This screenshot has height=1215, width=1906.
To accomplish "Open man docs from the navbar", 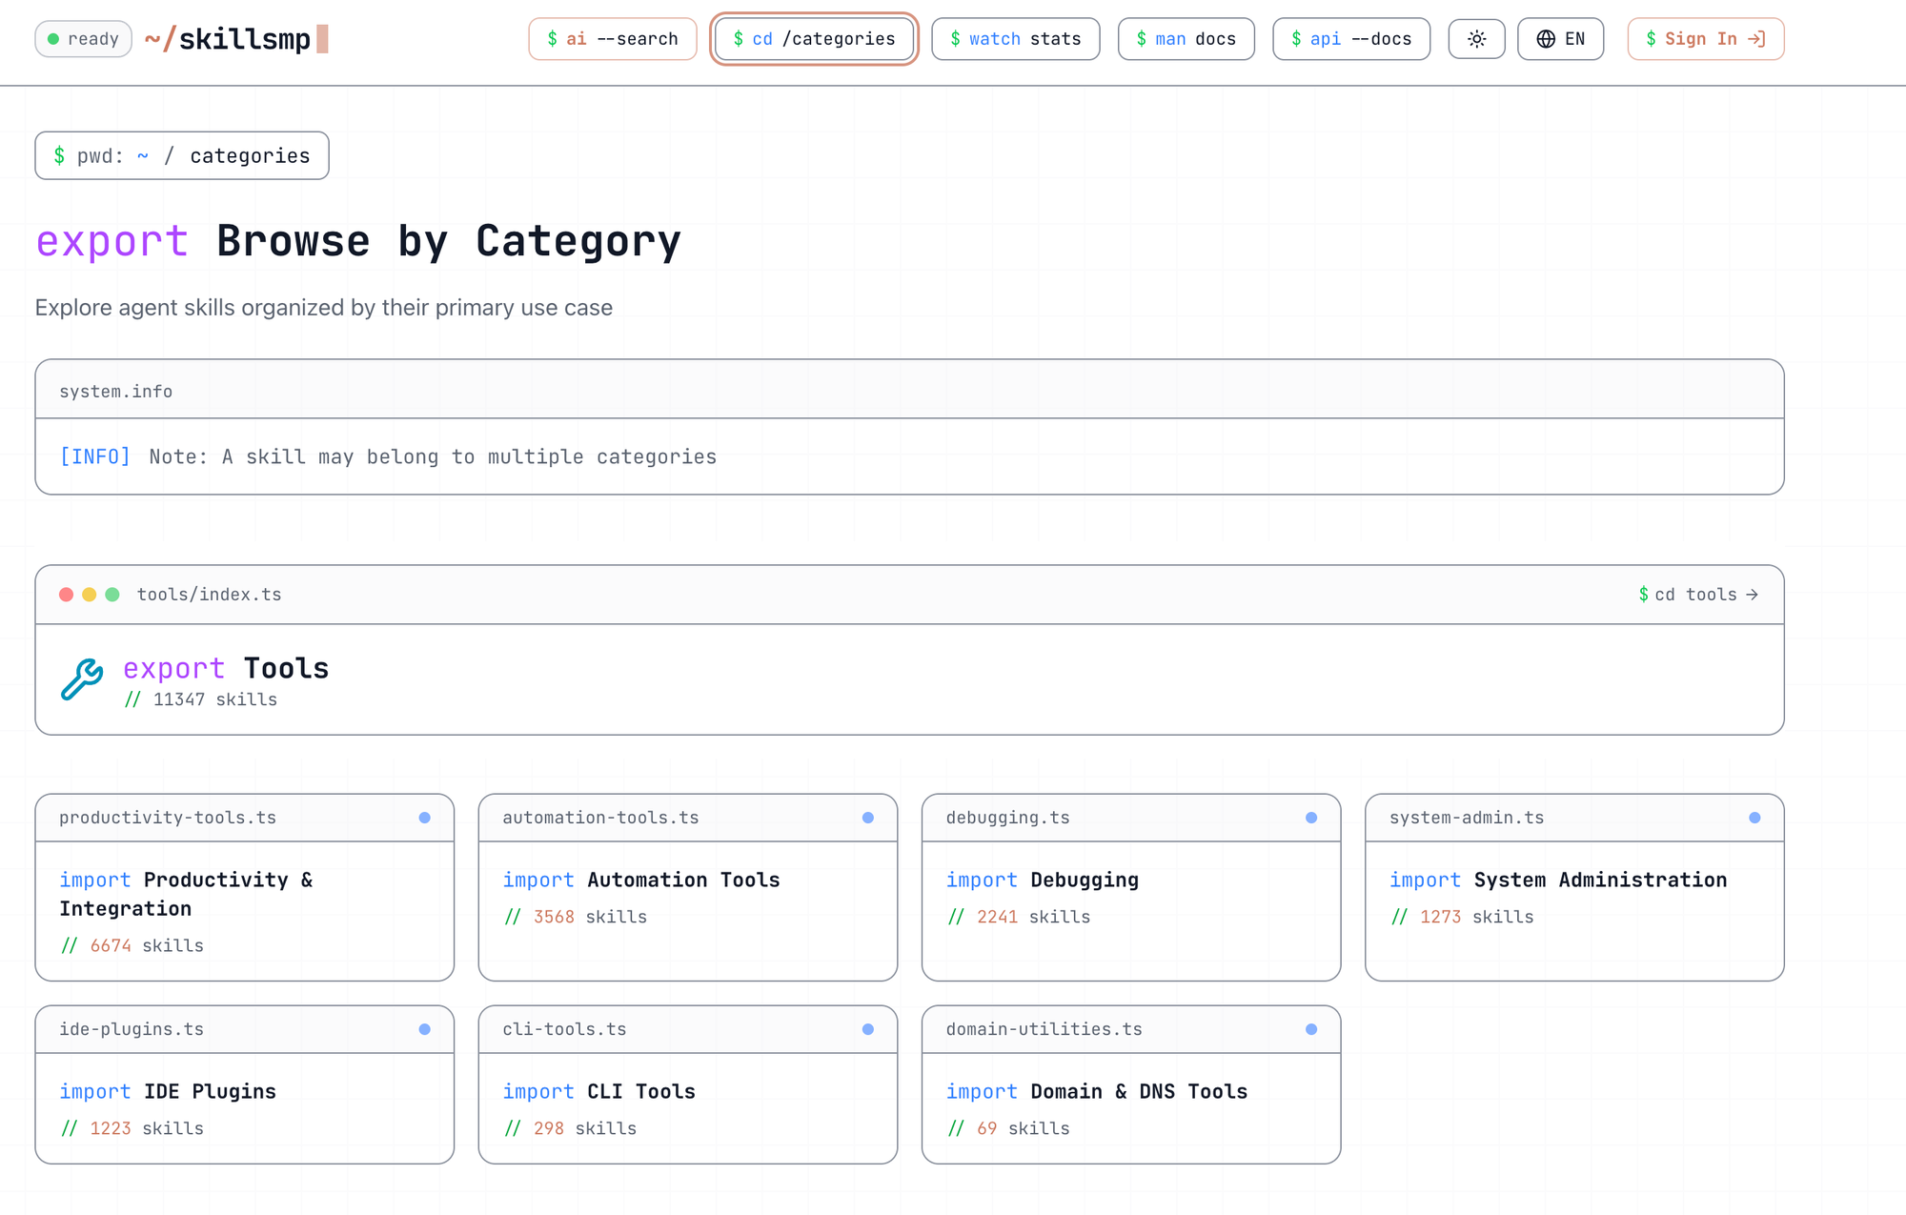I will point(1186,39).
